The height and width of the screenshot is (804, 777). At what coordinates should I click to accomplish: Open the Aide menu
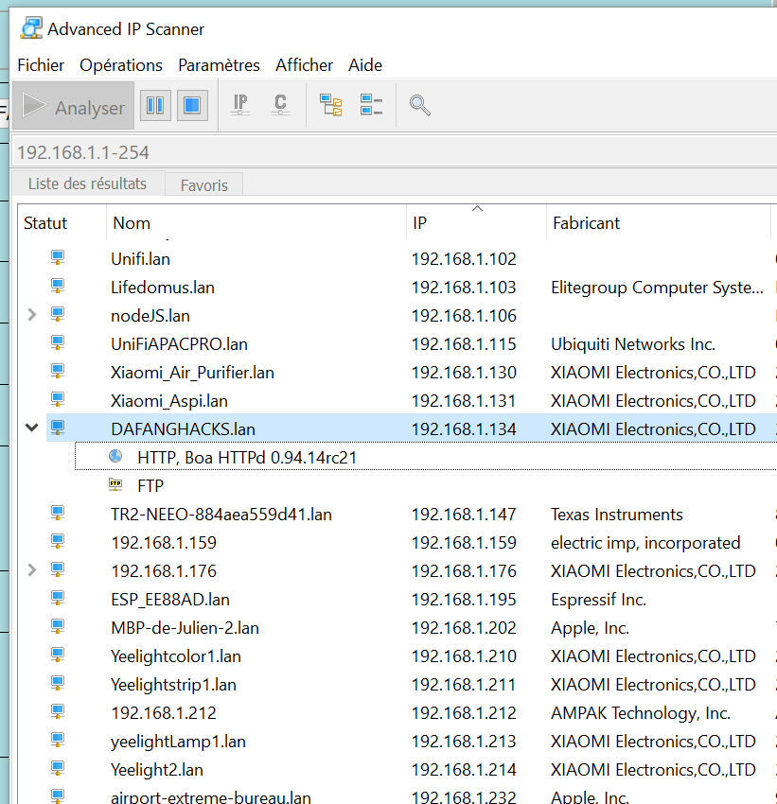[x=365, y=65]
